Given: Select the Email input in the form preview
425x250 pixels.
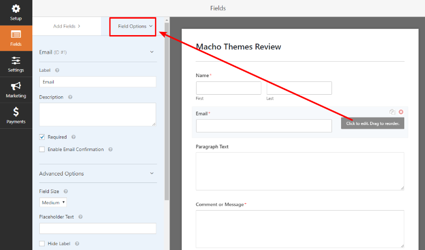Looking at the screenshot, I should click(263, 126).
